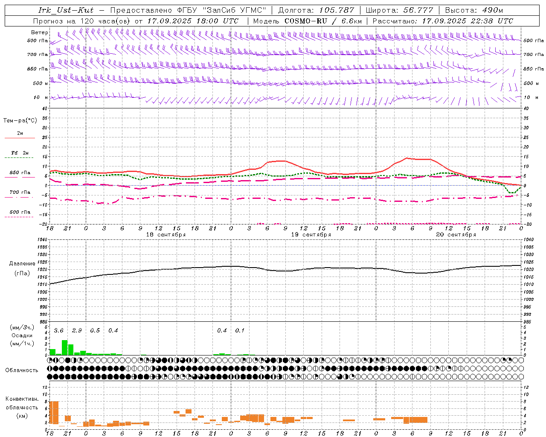Click the '(мм/3ч.)' precipitation unit label
Image resolution: width=546 pixels, height=437 pixels.
(22, 327)
